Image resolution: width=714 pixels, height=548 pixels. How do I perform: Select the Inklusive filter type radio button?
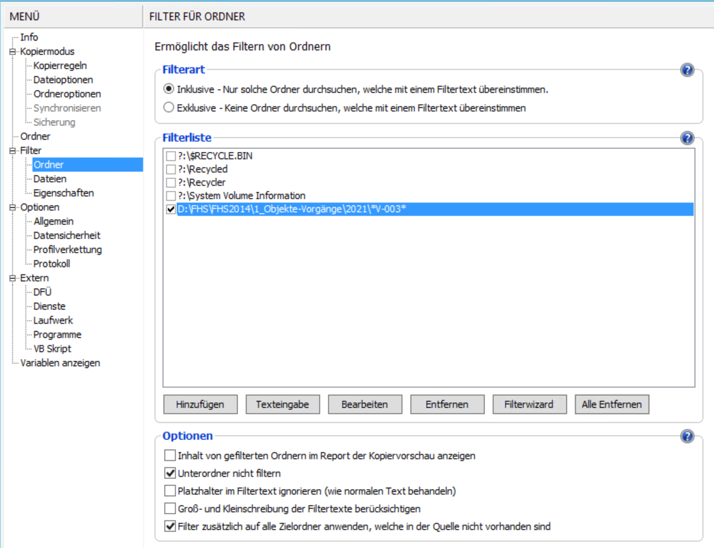[x=169, y=90]
